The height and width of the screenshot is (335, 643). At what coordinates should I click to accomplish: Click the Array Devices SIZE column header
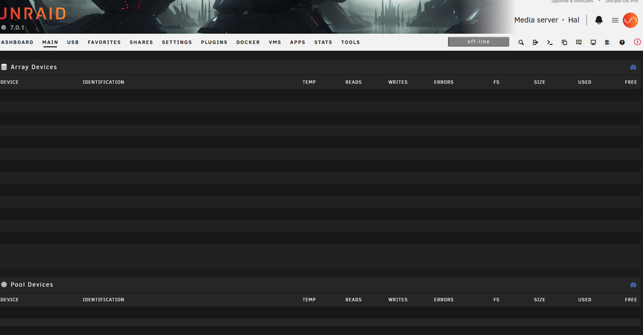click(x=539, y=82)
